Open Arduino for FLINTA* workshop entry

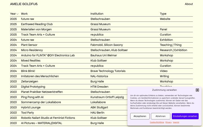click(x=48, y=55)
